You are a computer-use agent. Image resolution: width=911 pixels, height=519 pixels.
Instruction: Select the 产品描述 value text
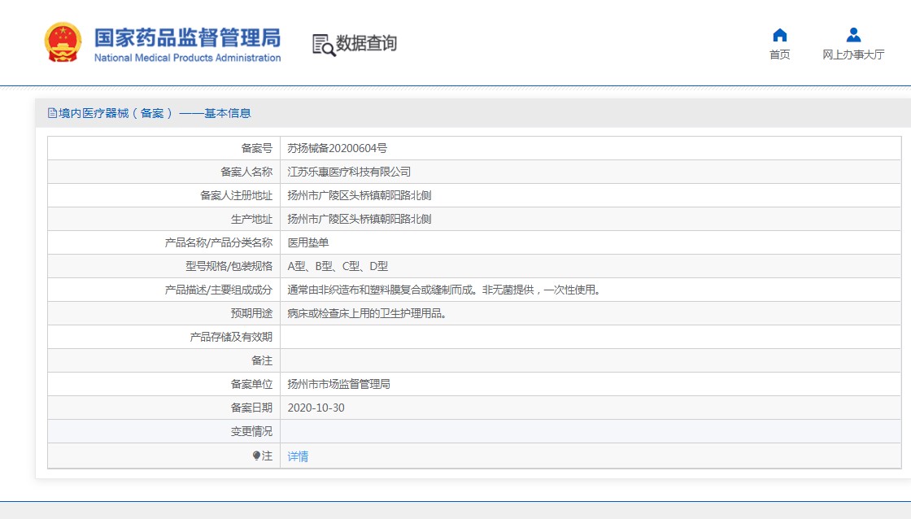444,290
